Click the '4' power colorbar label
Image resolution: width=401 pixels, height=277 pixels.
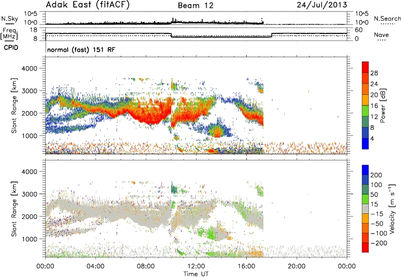pos(372,138)
